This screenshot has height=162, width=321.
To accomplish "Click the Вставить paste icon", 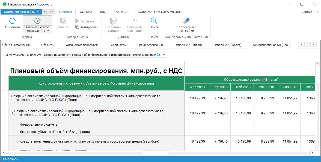I will pos(63,21).
